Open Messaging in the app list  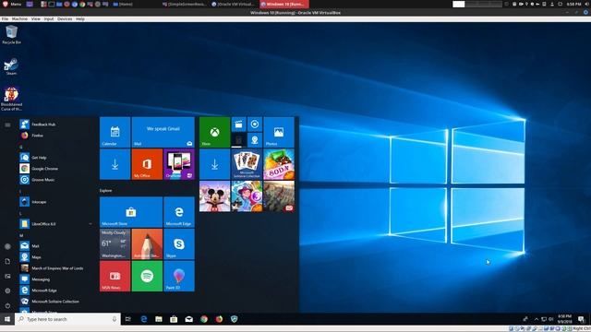56,279
